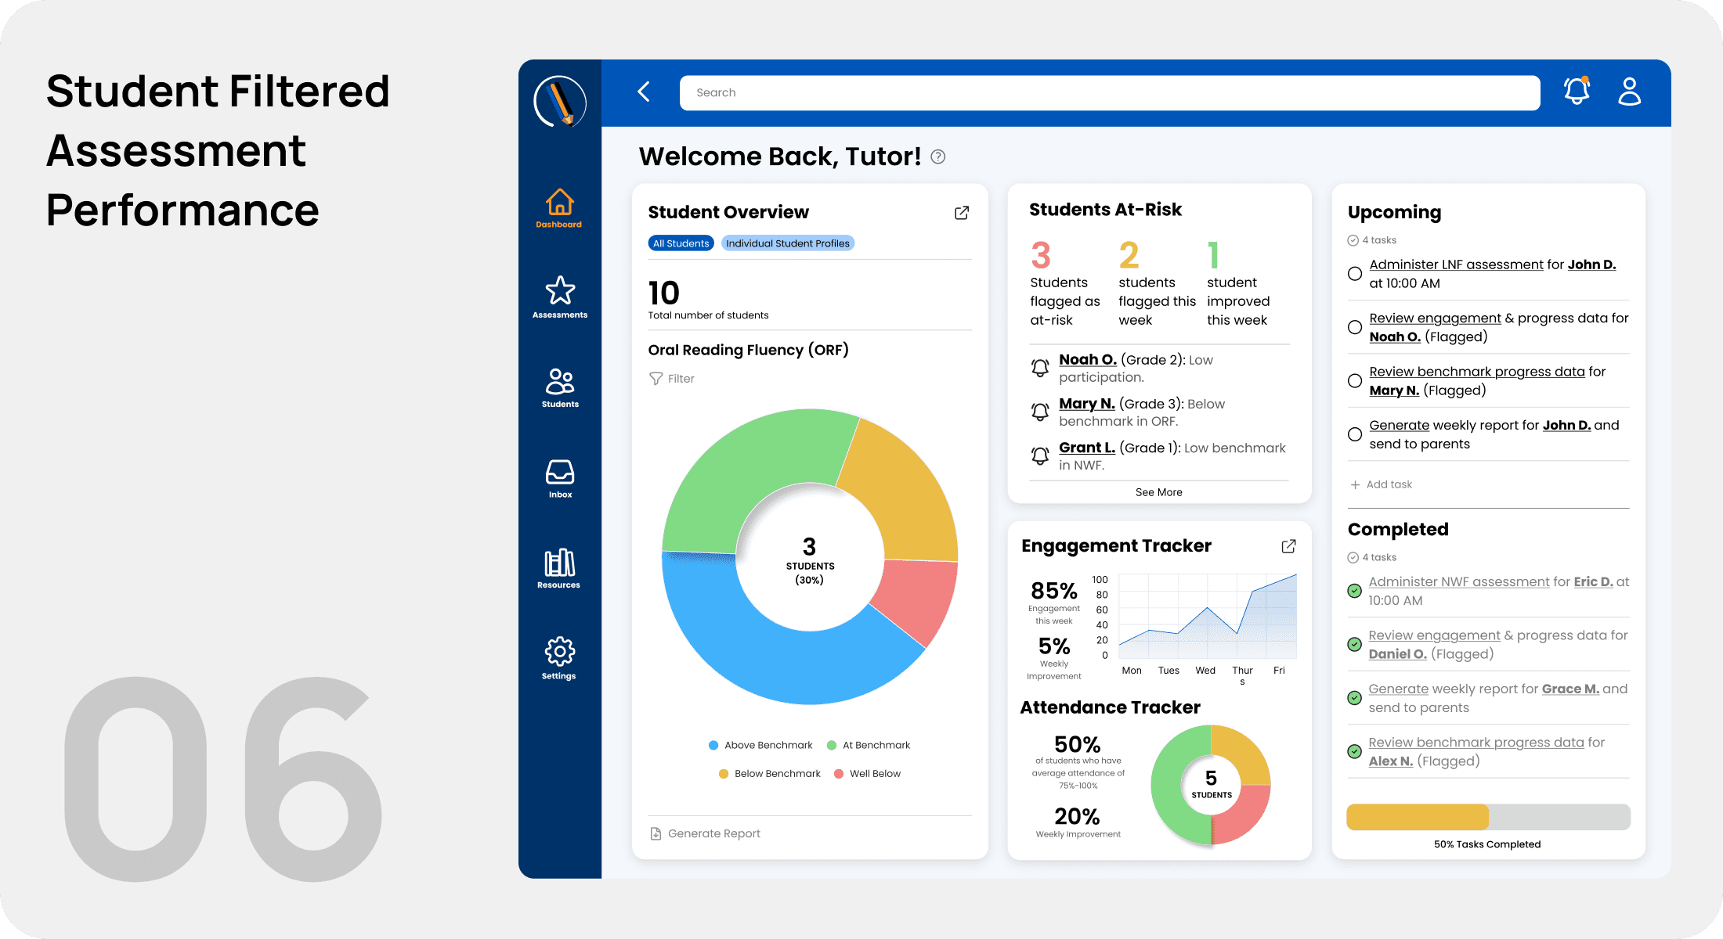Open the Resources books icon
This screenshot has height=939, width=1723.
[560, 563]
